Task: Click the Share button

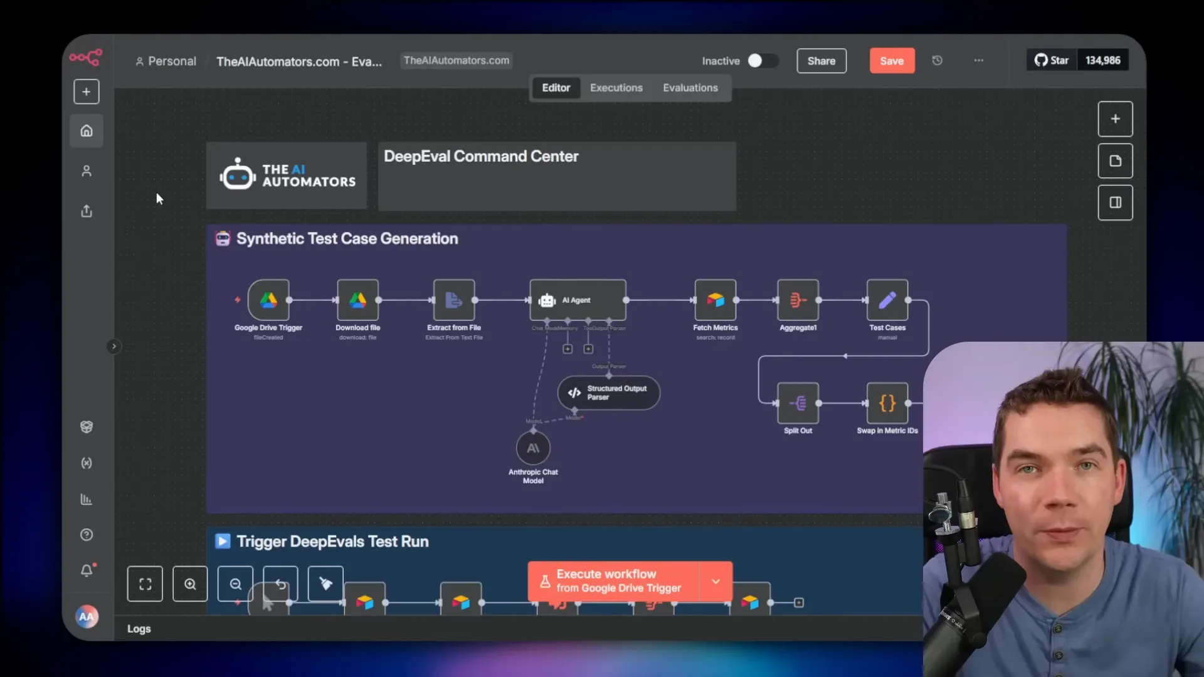Action: [821, 61]
